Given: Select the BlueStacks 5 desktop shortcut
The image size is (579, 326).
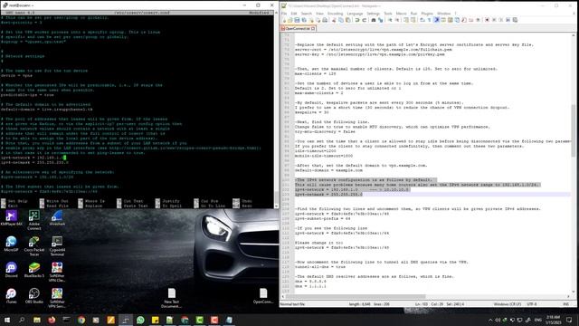Looking at the screenshot, I should pyautogui.click(x=34, y=270).
